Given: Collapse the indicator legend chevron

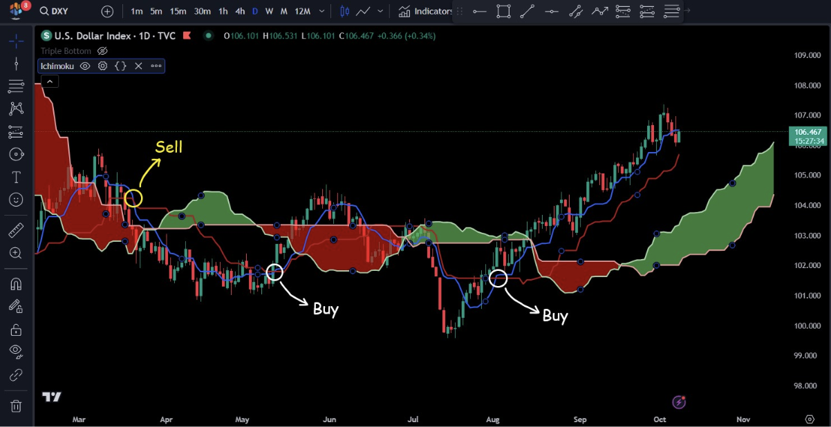Looking at the screenshot, I should point(50,82).
